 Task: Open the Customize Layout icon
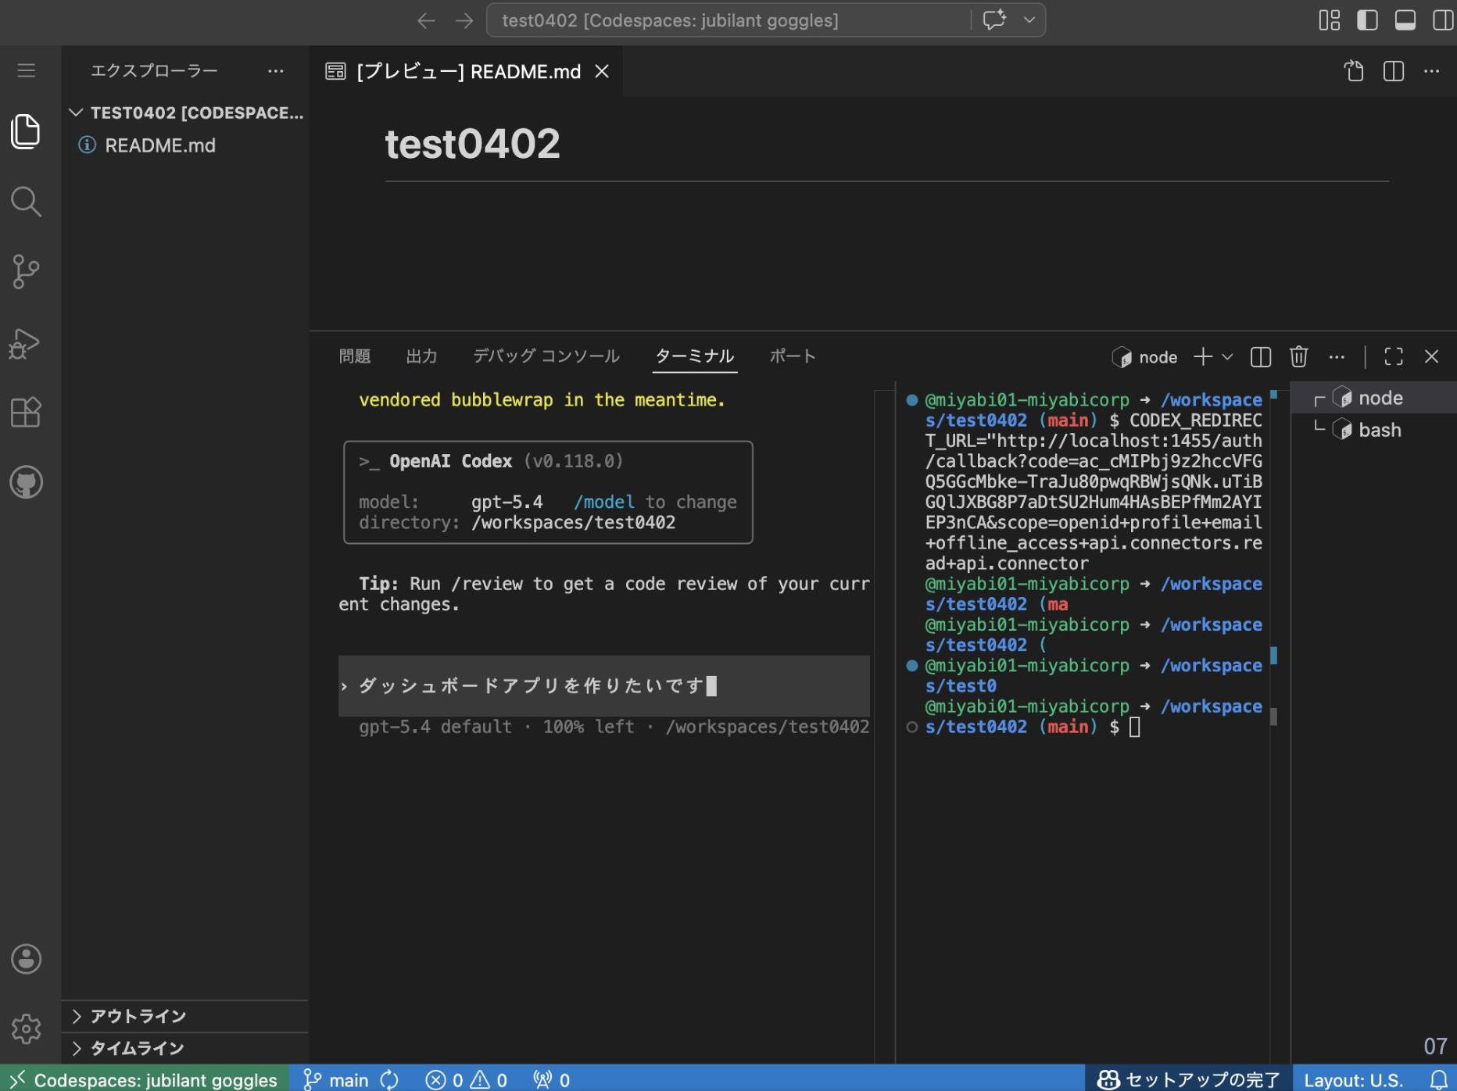click(1330, 20)
